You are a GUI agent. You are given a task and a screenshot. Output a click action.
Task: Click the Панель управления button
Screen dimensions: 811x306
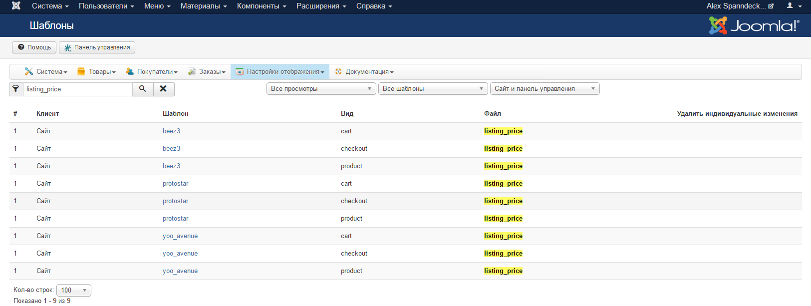tap(97, 47)
